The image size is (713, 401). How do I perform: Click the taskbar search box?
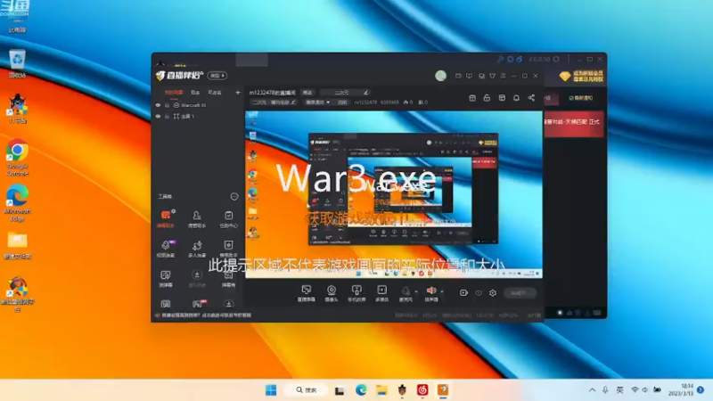(307, 390)
